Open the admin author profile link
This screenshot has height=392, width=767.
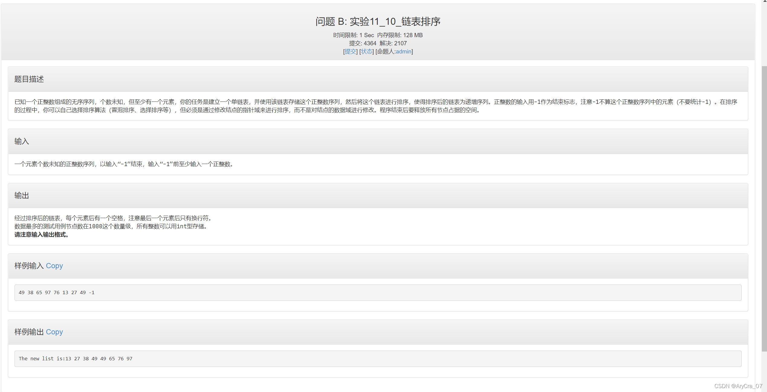tap(403, 52)
